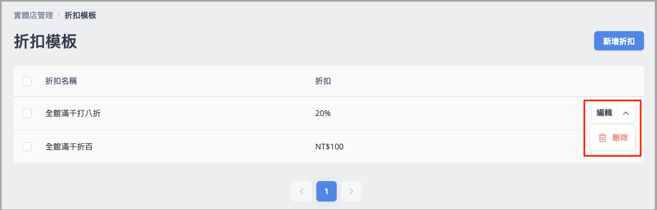The height and width of the screenshot is (210, 657).
Task: Open the 全館滿千折百 discount row
Action: (328, 147)
